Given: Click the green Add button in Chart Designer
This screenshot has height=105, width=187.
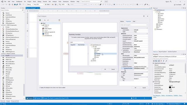Looking at the screenshot, I should tap(40, 20).
